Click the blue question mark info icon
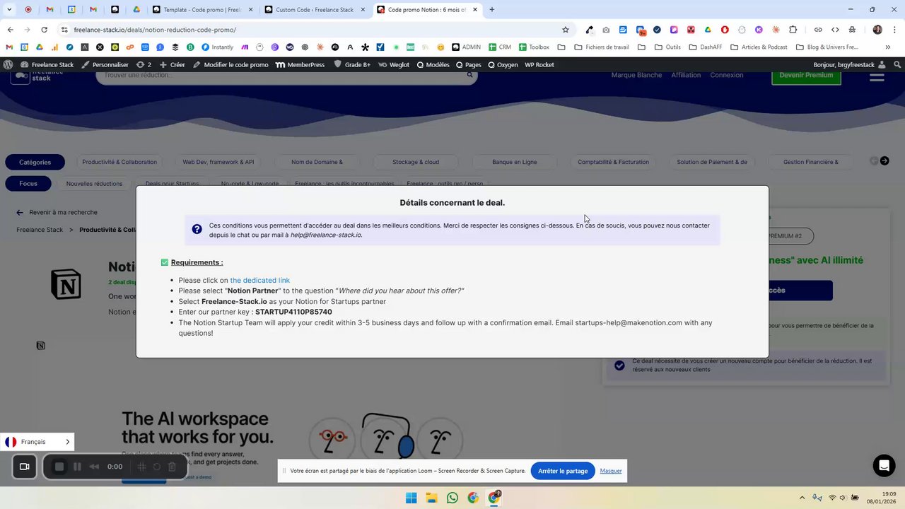 [x=197, y=229]
